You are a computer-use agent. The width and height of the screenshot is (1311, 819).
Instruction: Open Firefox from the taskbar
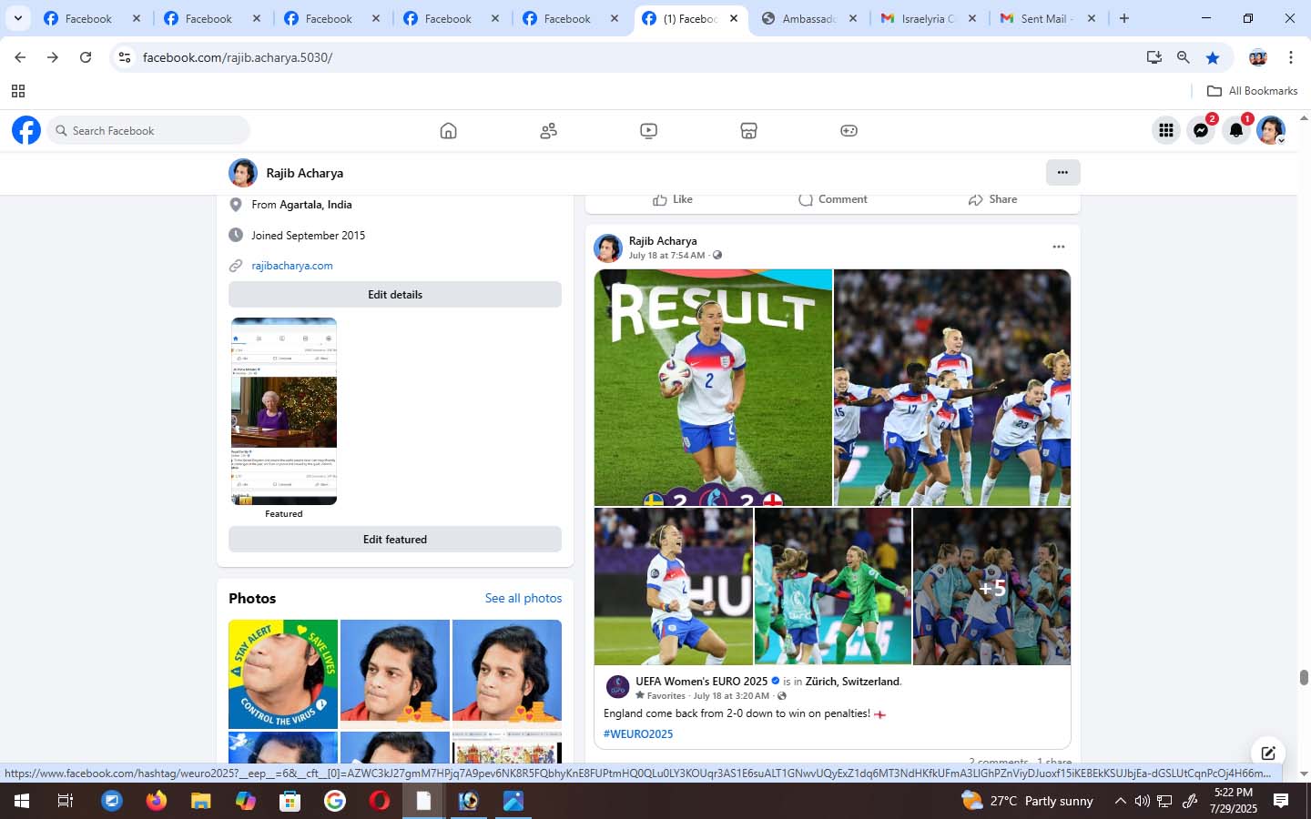[157, 801]
